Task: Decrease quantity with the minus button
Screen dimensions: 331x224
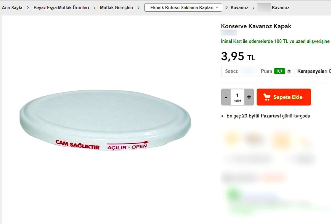Action: [226, 97]
